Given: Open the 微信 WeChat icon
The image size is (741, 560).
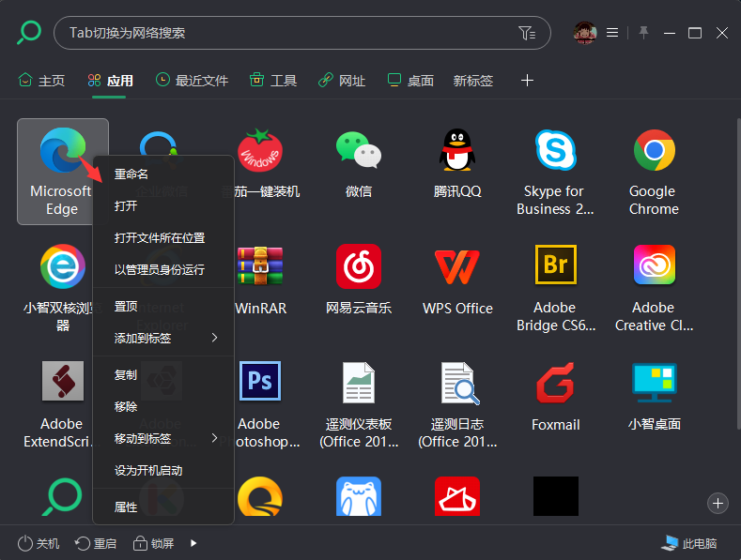Looking at the screenshot, I should [x=359, y=150].
